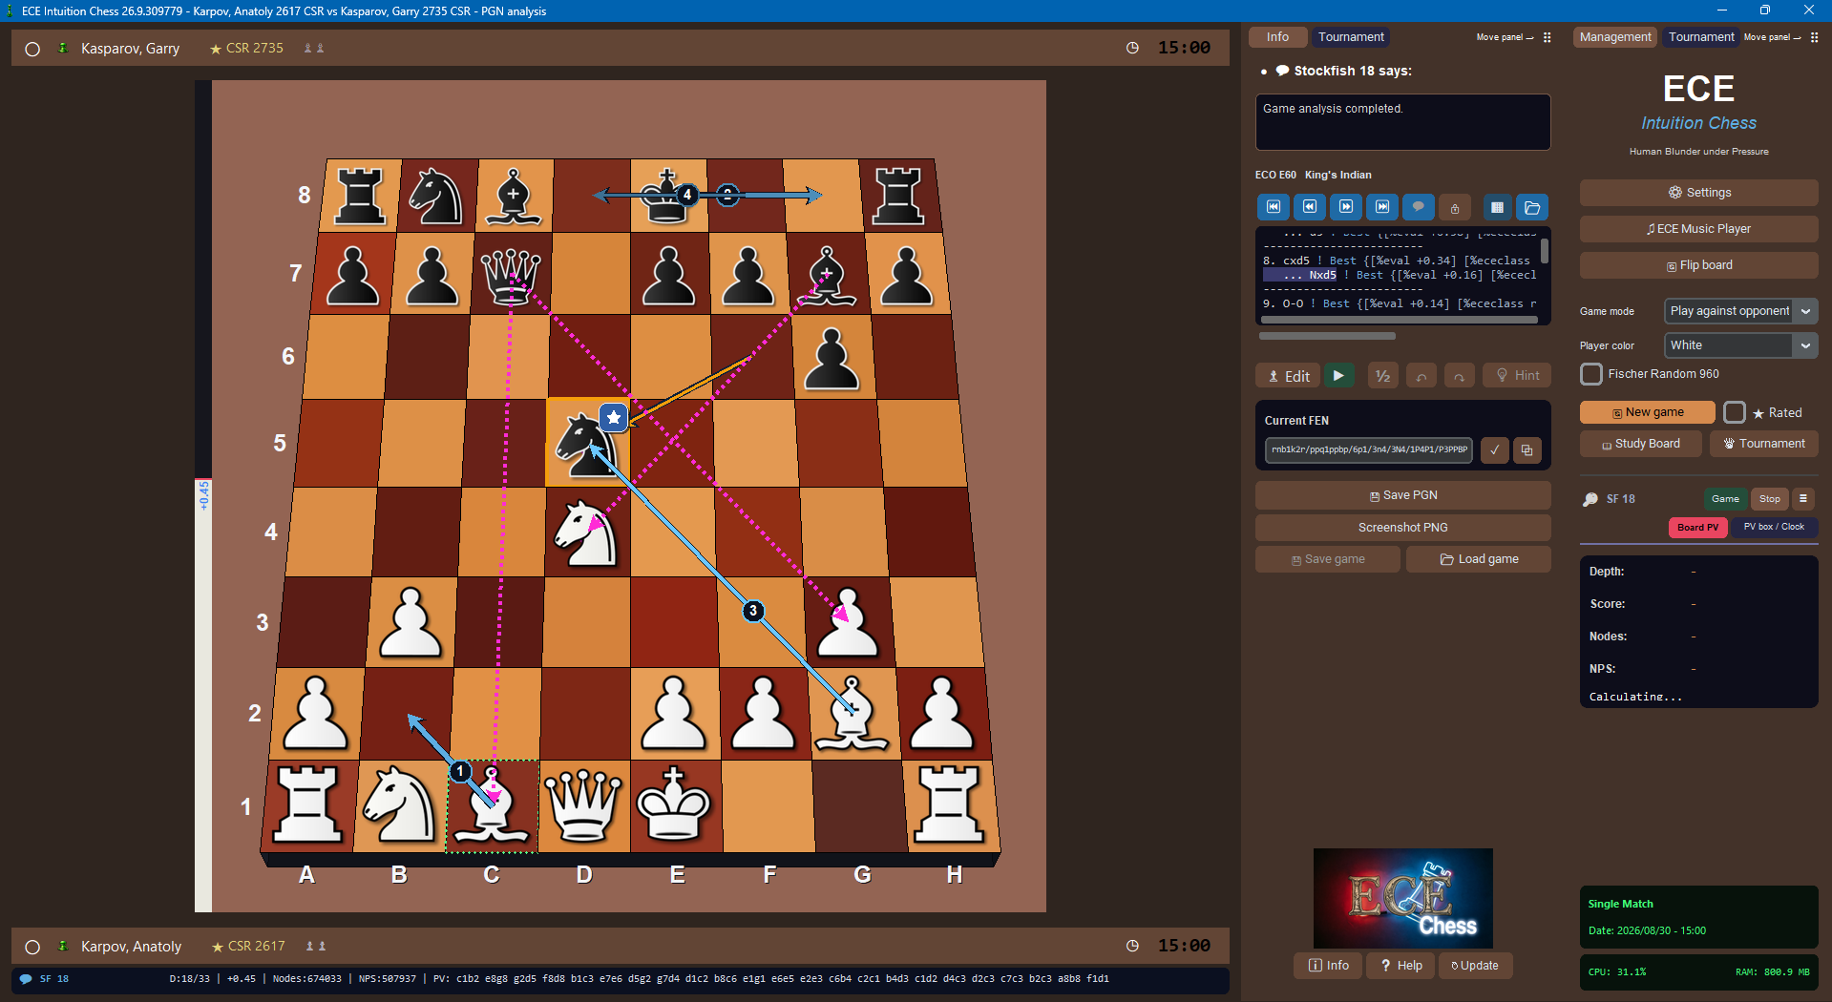The image size is (1832, 1002).
Task: Click the move list vertical scrollbar
Action: coord(1545,252)
